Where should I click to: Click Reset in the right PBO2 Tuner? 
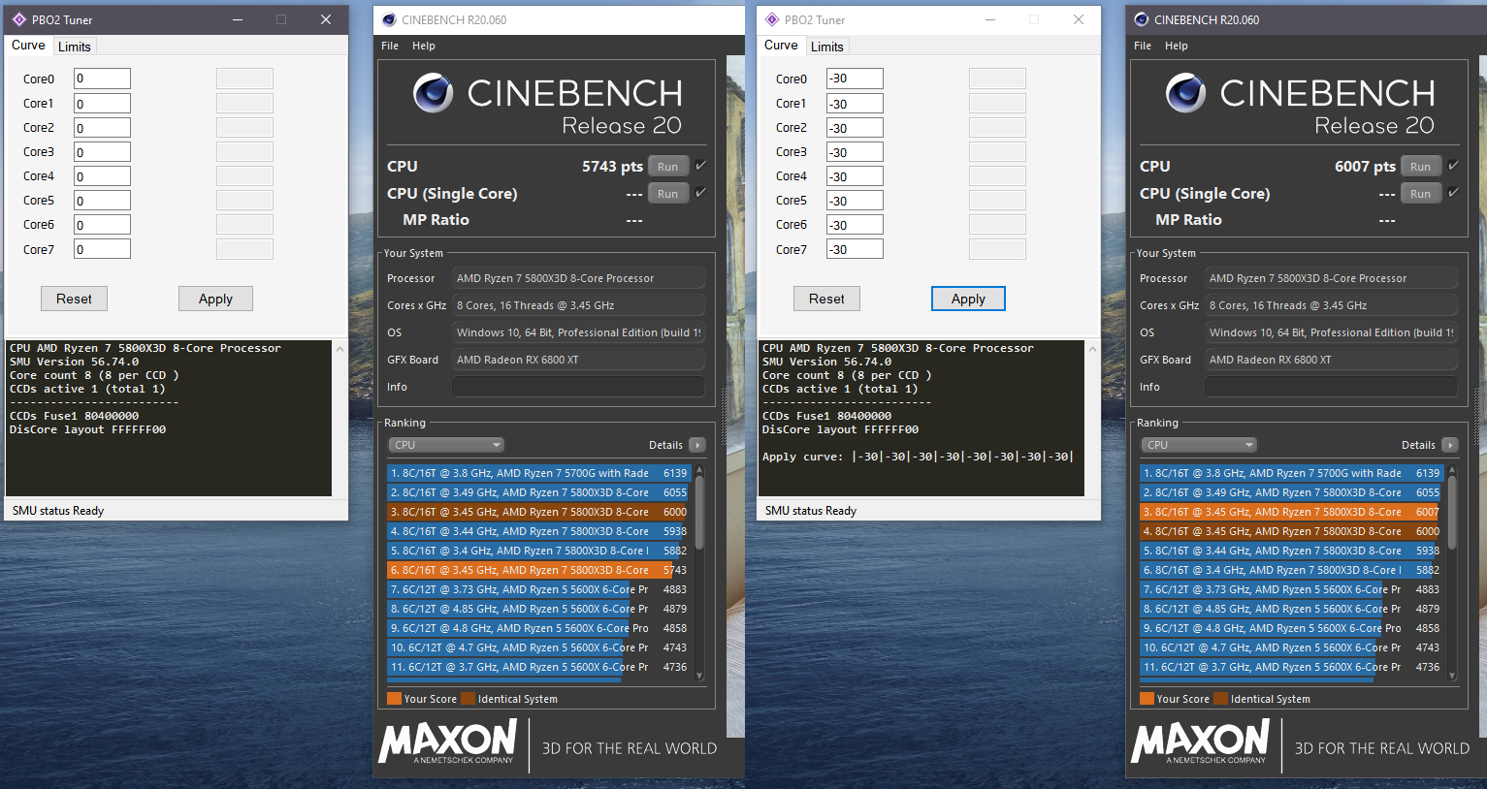pyautogui.click(x=826, y=299)
